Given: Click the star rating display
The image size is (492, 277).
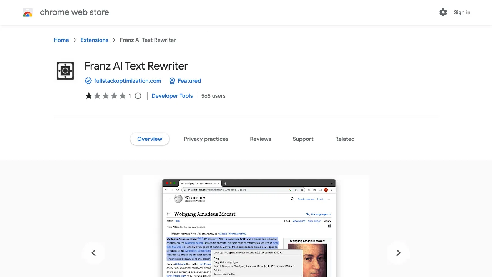Looking at the screenshot, I should point(106,96).
